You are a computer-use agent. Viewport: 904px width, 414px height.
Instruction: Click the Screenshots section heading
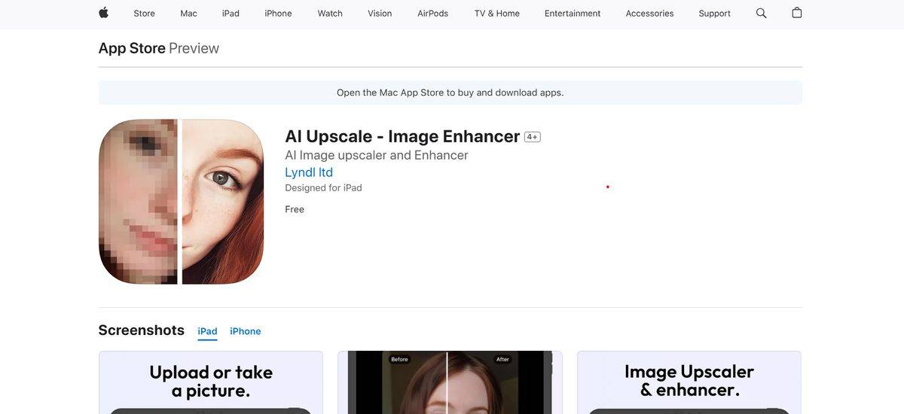pyautogui.click(x=142, y=330)
